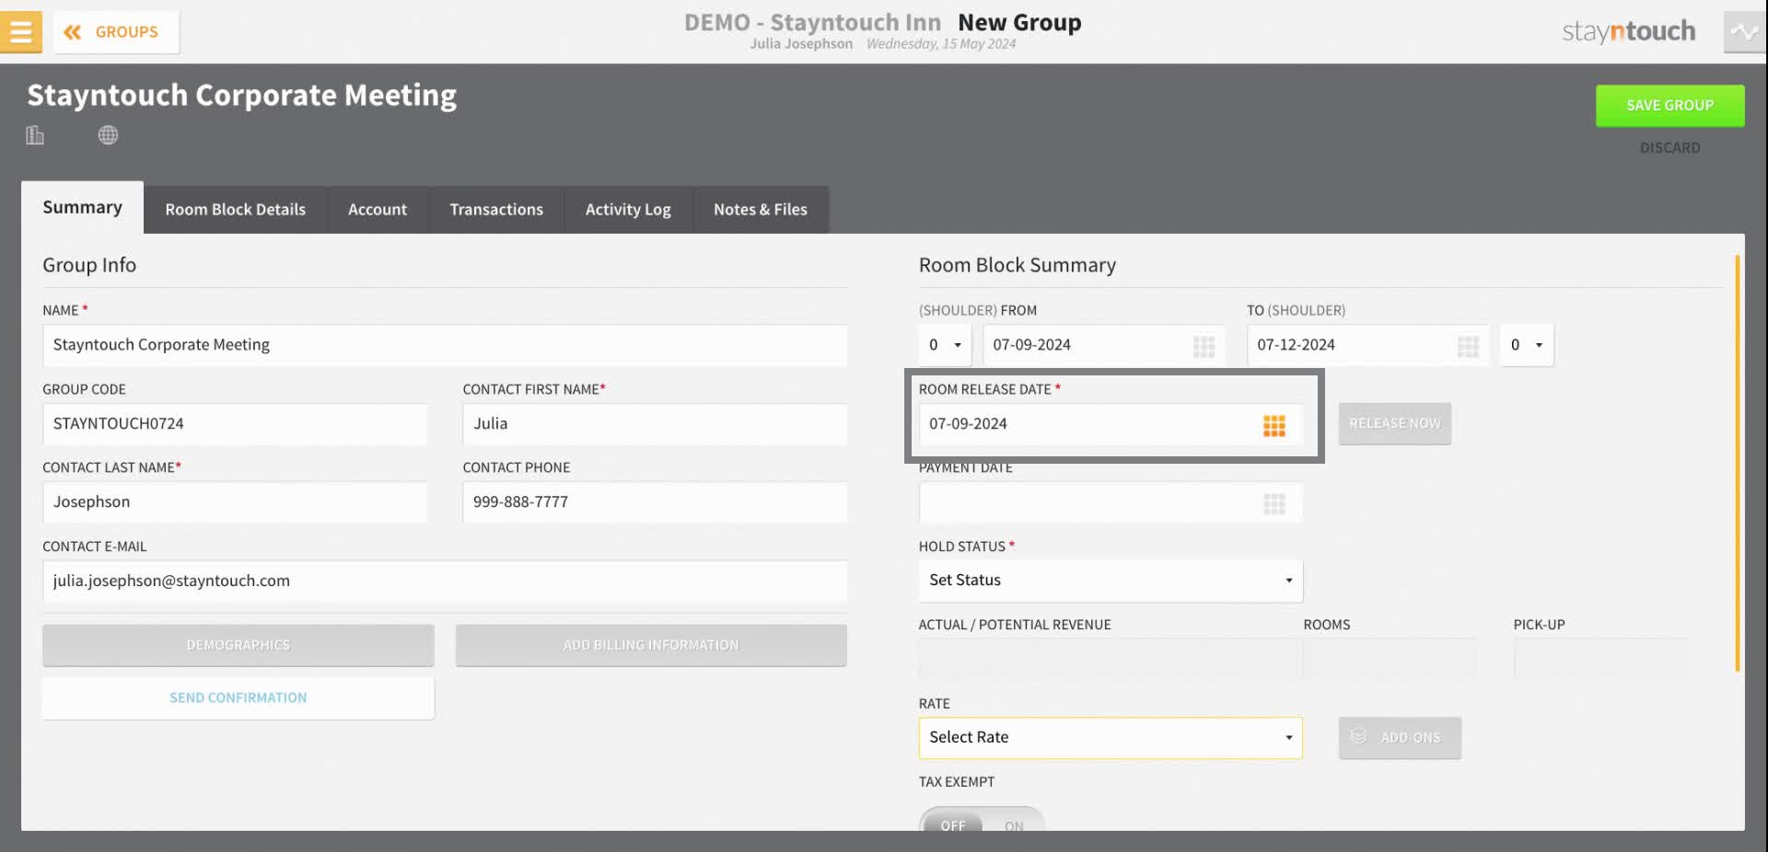Click the company building icon
Image resolution: width=1768 pixels, height=852 pixels.
35,135
